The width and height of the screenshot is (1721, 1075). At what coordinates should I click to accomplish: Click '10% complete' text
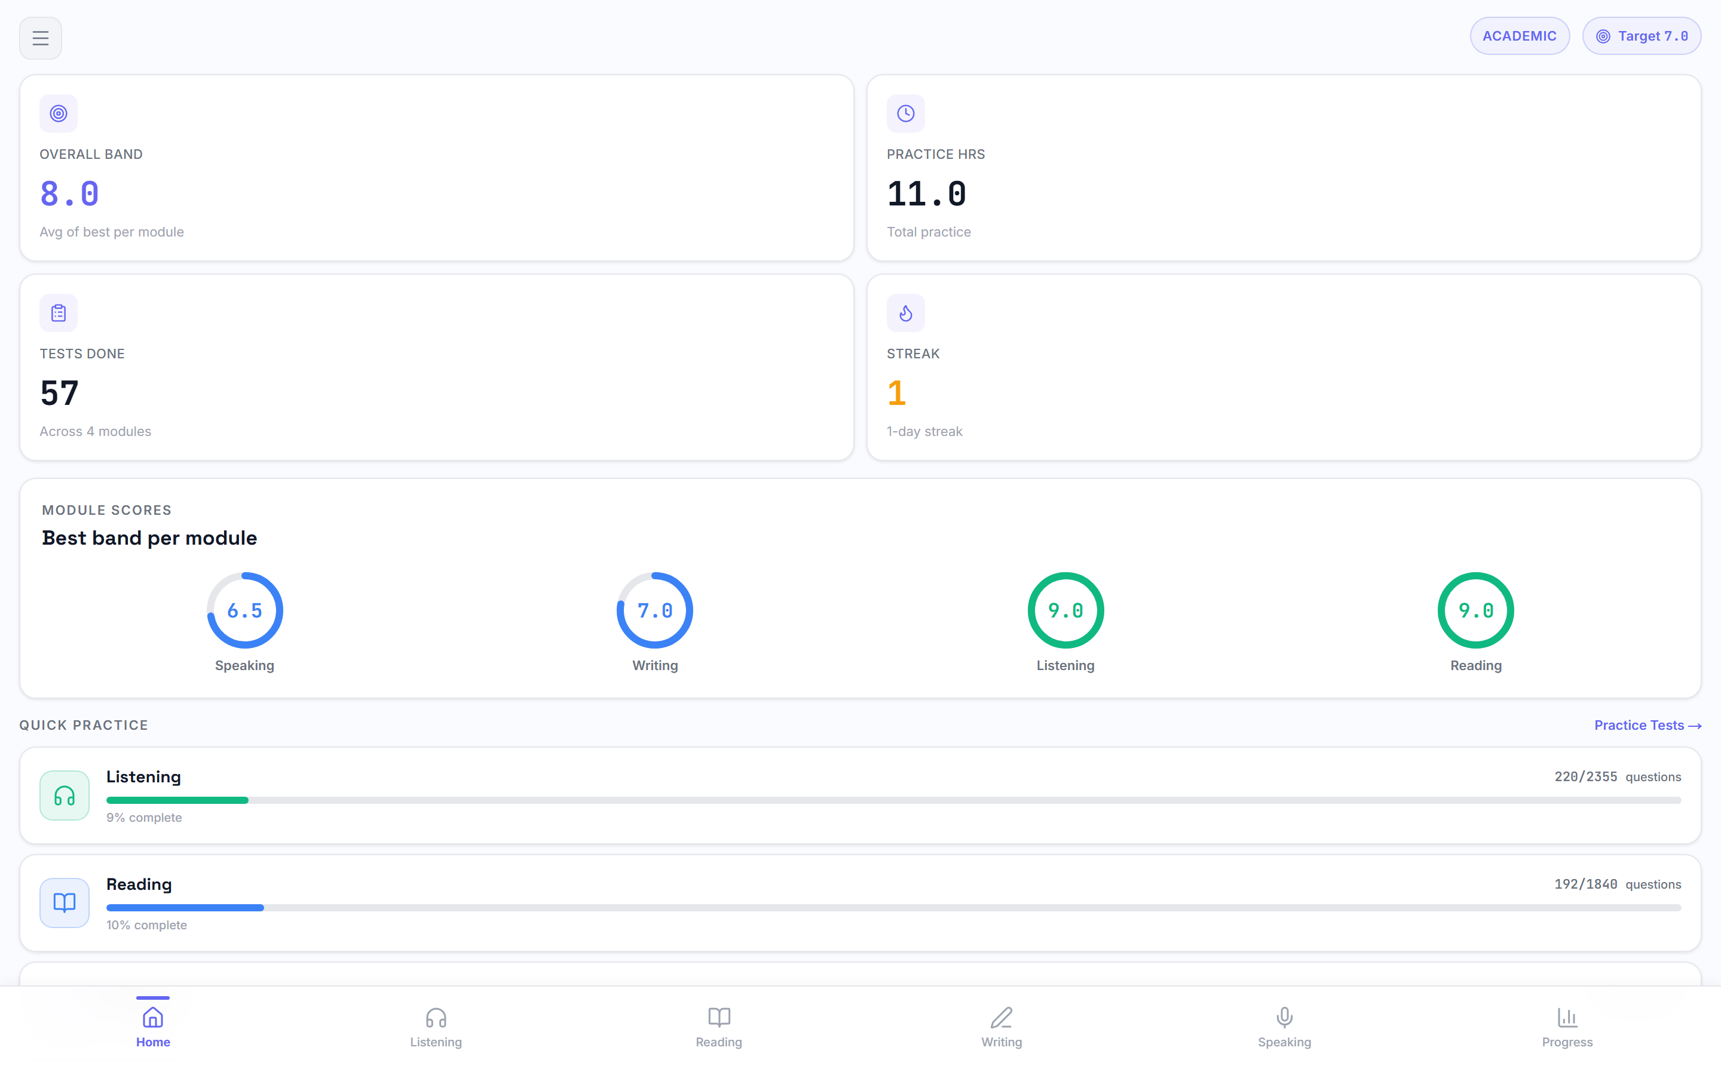(x=146, y=925)
